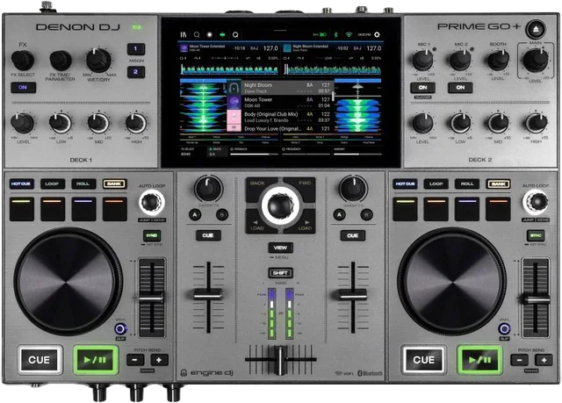The height and width of the screenshot is (403, 562).
Task: Tap the large CUE button on Deck 2
Action: point(423,360)
